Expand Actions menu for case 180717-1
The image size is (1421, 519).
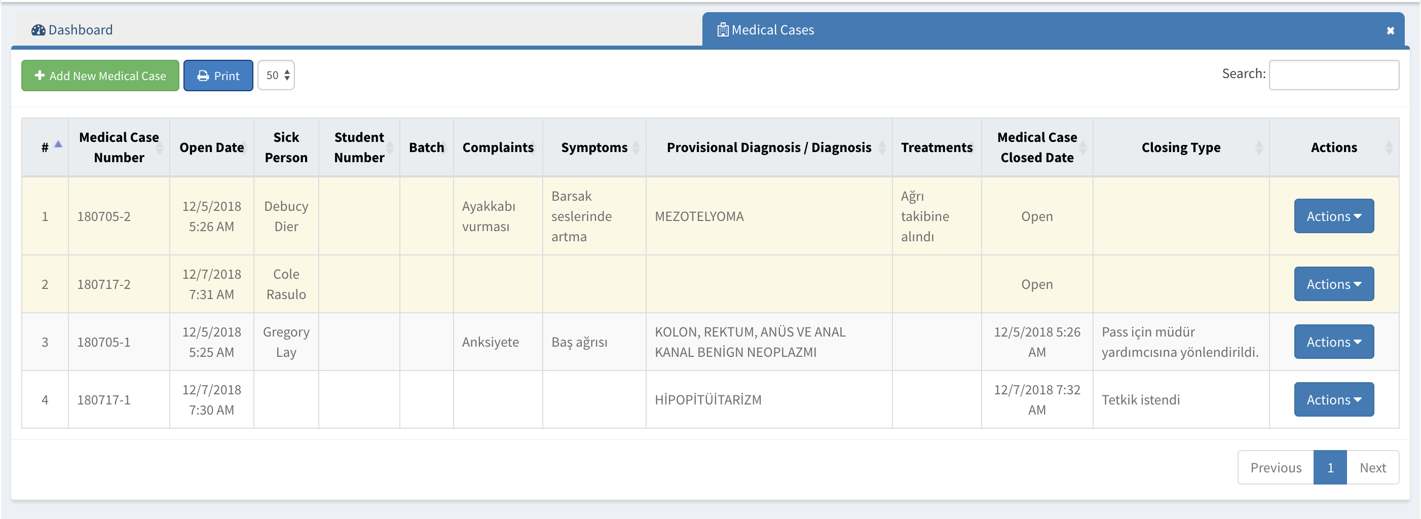click(1333, 400)
